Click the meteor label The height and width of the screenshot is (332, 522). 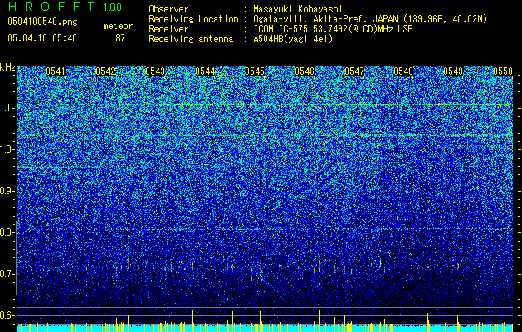pyautogui.click(x=118, y=26)
